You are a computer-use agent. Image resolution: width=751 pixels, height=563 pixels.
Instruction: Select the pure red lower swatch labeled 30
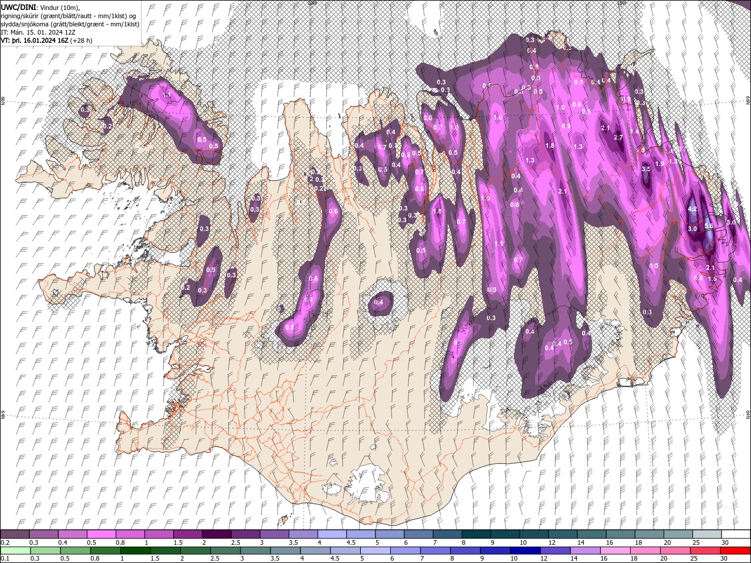[735, 551]
